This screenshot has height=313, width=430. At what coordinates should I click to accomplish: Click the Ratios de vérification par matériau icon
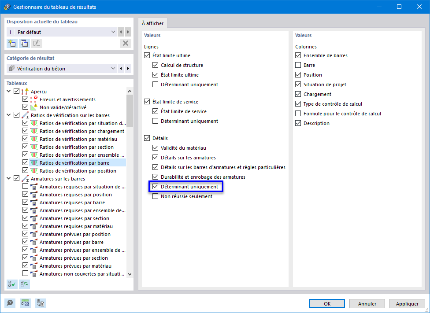(34, 139)
